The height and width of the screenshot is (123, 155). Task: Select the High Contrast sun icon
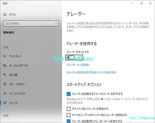click(5, 93)
